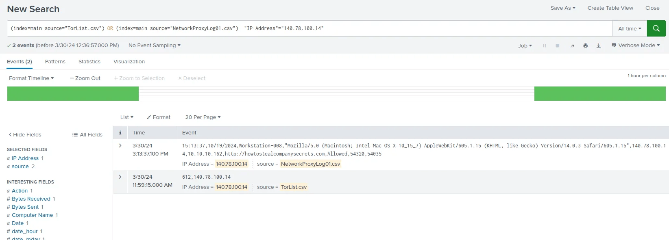
Task: Open the Verbose Mode dropdown
Action: pos(636,45)
